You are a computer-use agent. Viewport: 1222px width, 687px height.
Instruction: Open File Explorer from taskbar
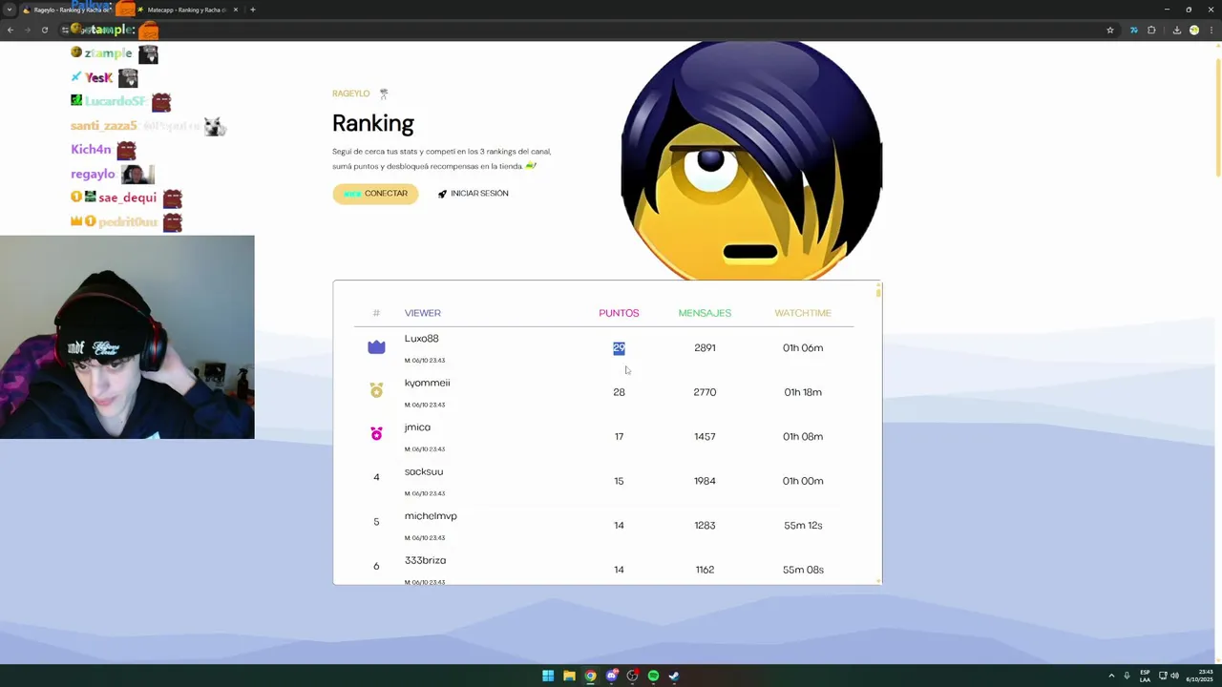coord(569,676)
